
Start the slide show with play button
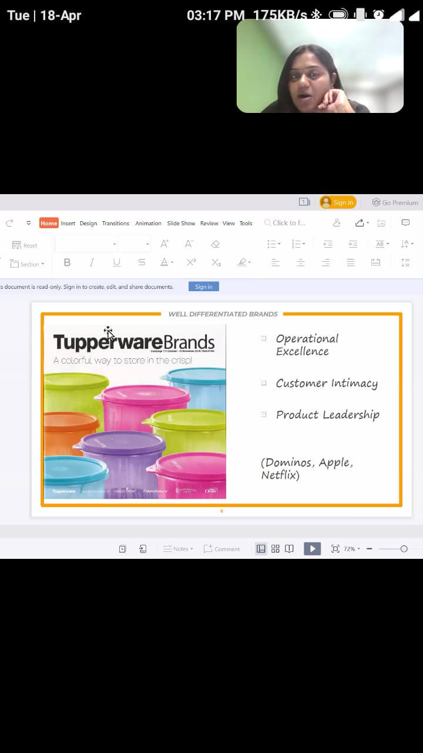point(312,549)
